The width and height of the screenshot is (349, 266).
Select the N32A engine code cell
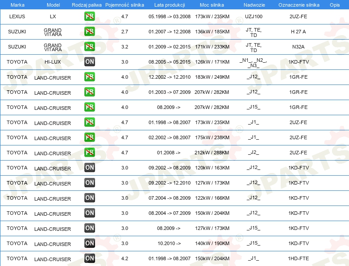click(x=298, y=47)
